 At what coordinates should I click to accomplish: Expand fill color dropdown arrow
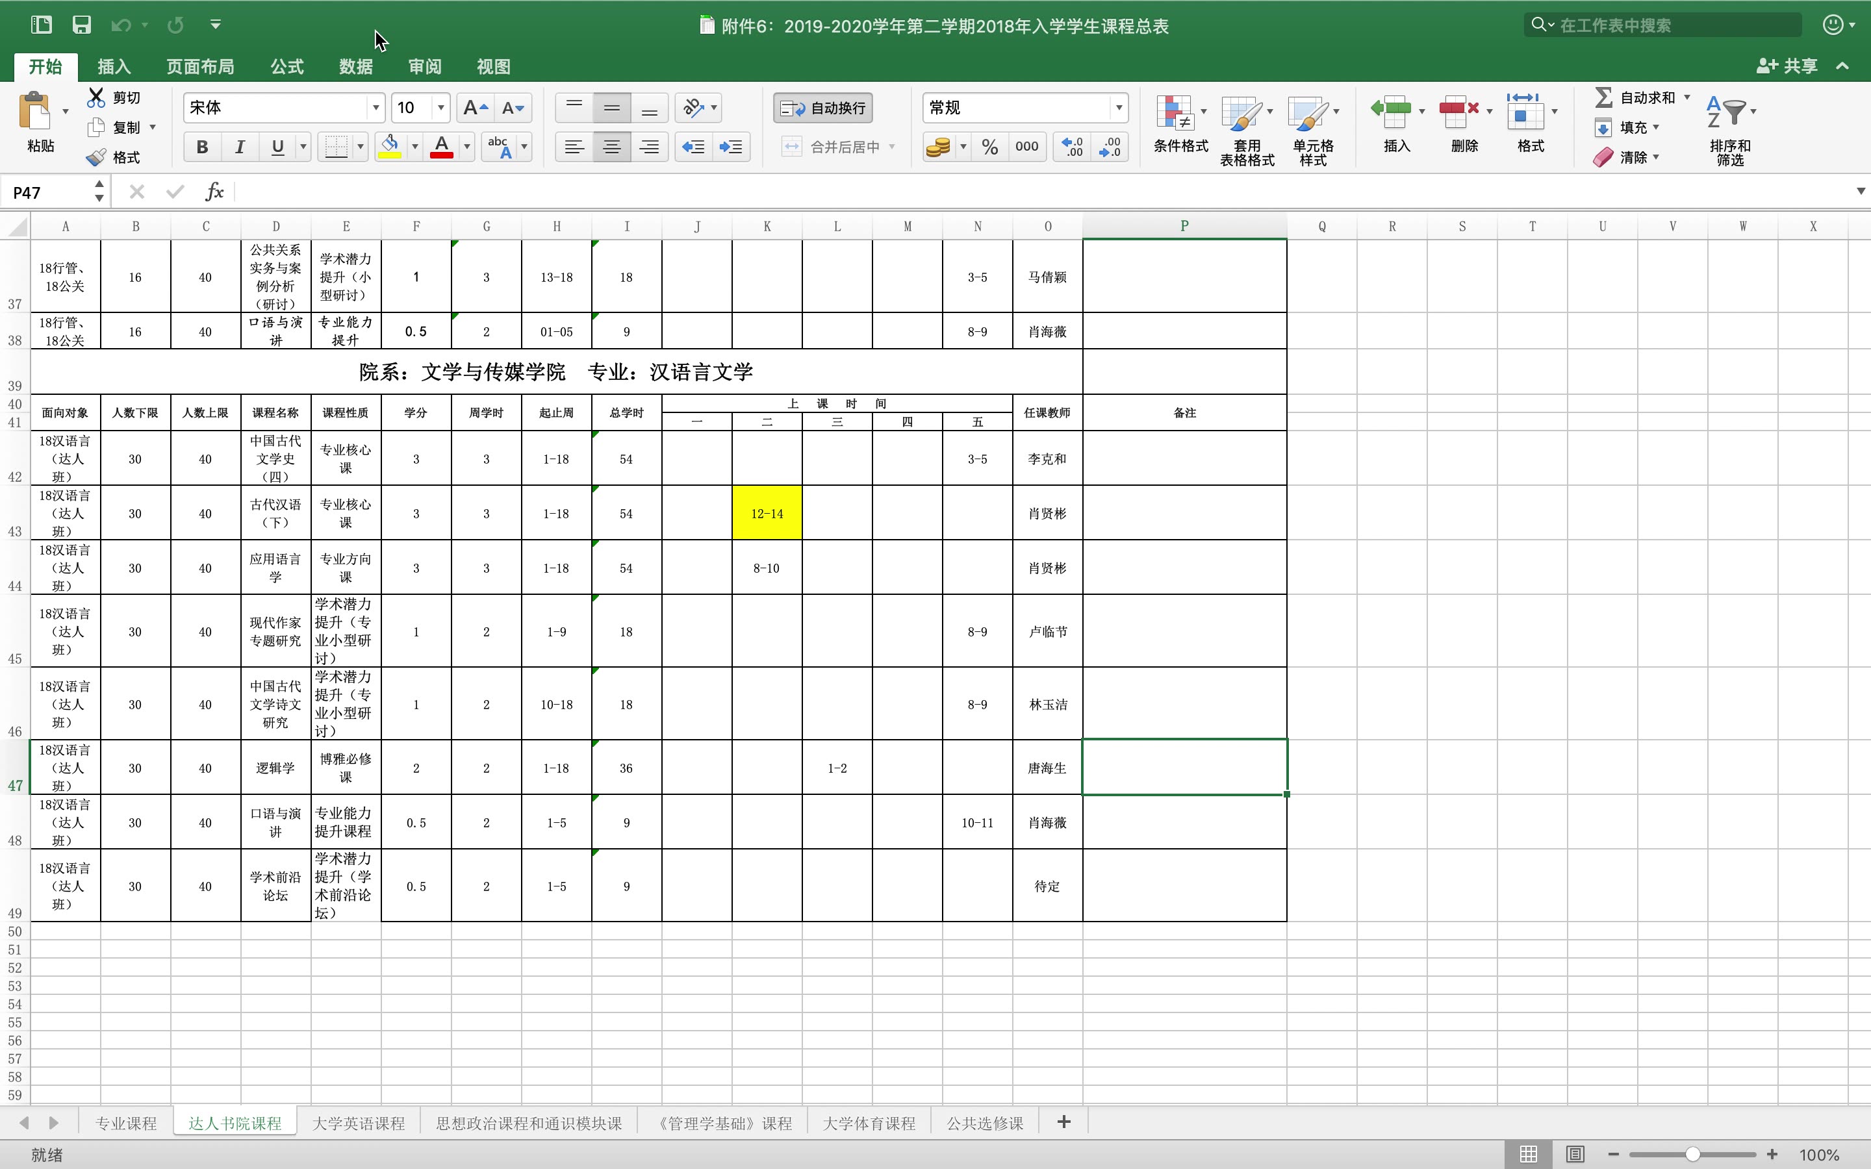click(414, 146)
